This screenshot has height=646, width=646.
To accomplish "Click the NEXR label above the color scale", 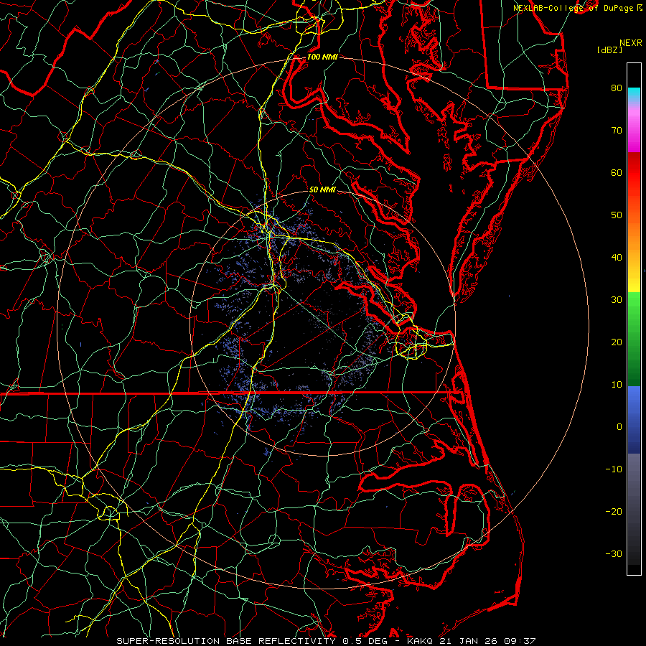I will coord(631,43).
